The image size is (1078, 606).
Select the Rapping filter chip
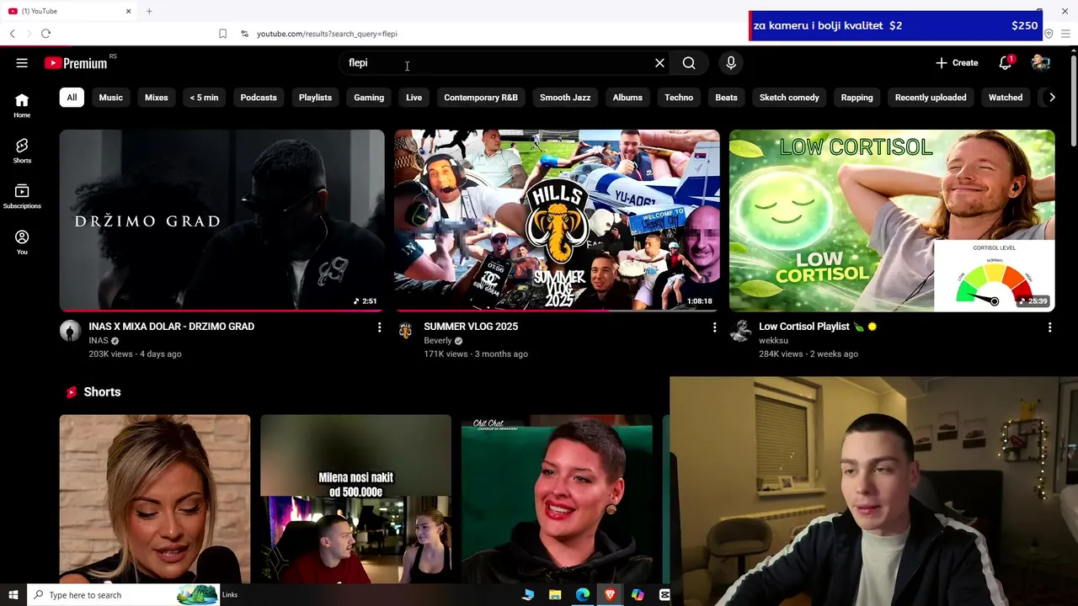857,98
